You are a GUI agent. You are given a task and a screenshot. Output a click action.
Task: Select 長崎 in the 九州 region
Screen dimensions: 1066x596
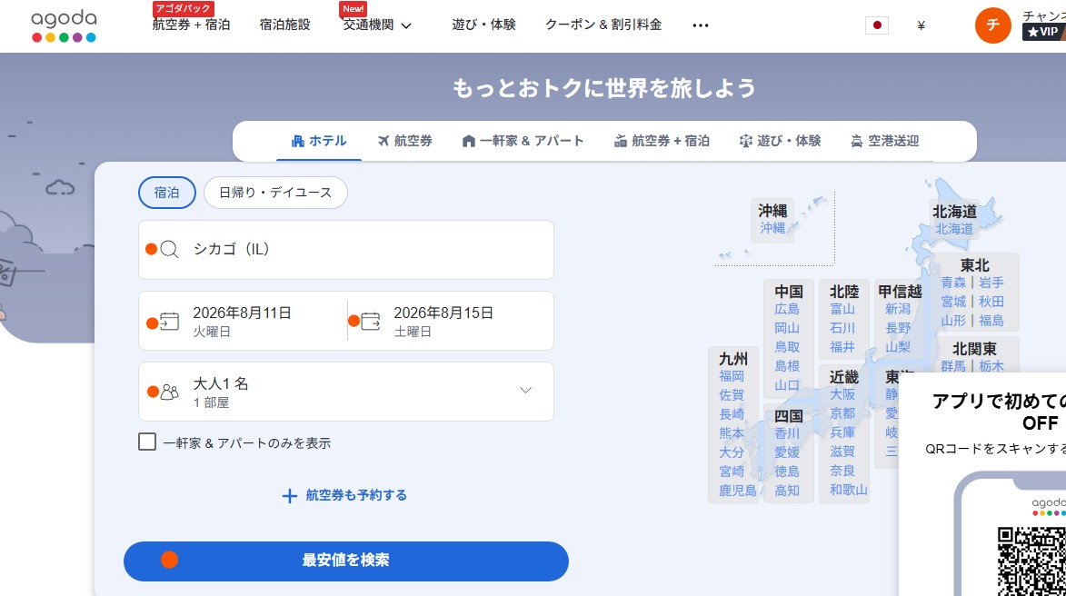click(732, 414)
